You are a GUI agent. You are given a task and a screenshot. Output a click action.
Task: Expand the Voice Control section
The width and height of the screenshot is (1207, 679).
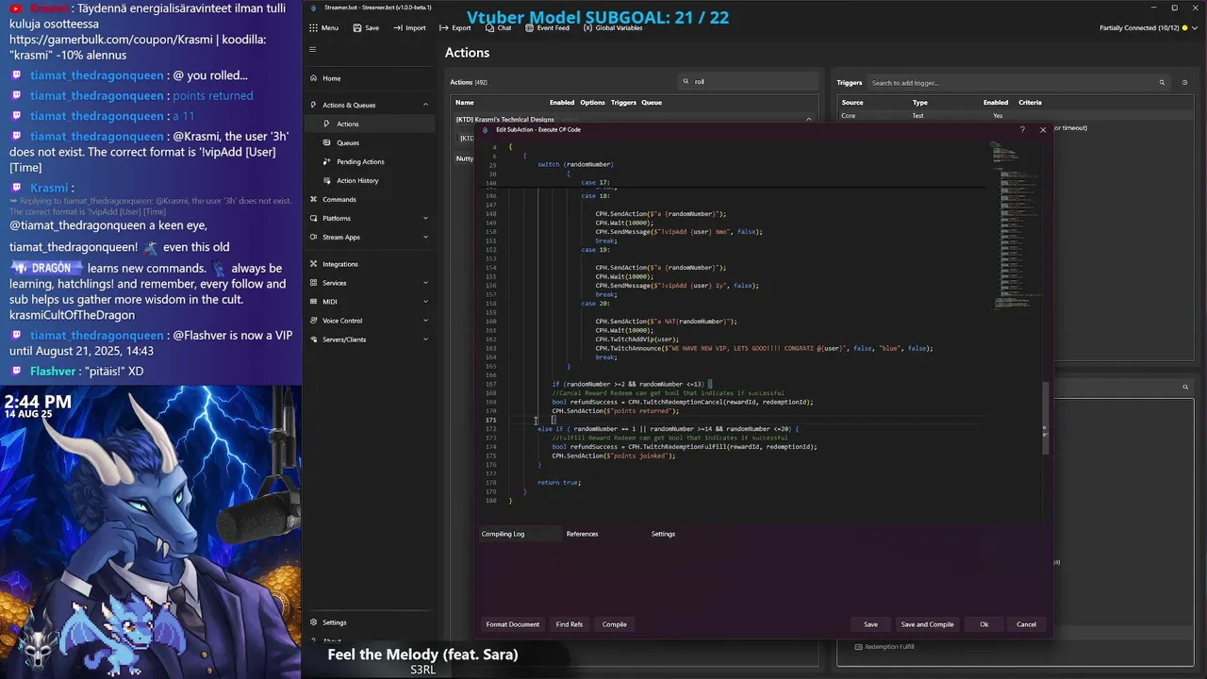(370, 321)
